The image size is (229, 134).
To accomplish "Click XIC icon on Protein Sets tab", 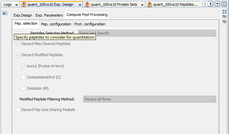I will pos(87,5).
